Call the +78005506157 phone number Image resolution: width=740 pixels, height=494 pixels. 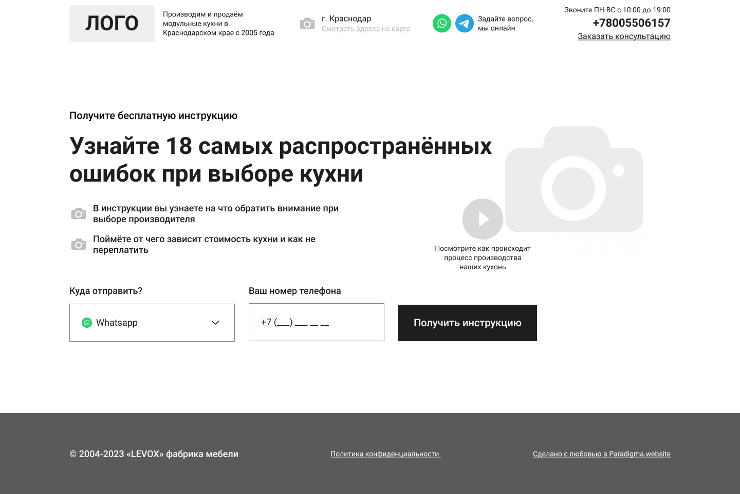tap(632, 23)
